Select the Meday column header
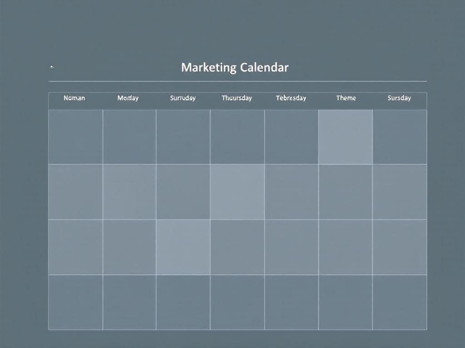Image resolution: width=465 pixels, height=348 pixels. (x=128, y=98)
